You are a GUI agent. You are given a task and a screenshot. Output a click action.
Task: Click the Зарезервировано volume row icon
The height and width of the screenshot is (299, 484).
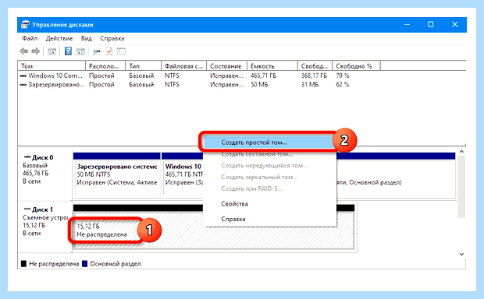pyautogui.click(x=23, y=85)
